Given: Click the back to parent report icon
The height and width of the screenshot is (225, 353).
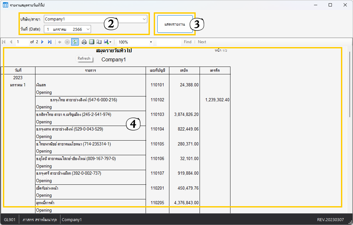Looking at the screenshot, I should tap(60, 42).
